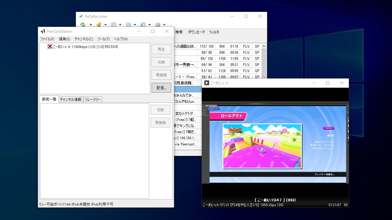This screenshot has height=220, width=392.
Task: Click the 172/ 183 listener cell
Action: [x=207, y=46]
